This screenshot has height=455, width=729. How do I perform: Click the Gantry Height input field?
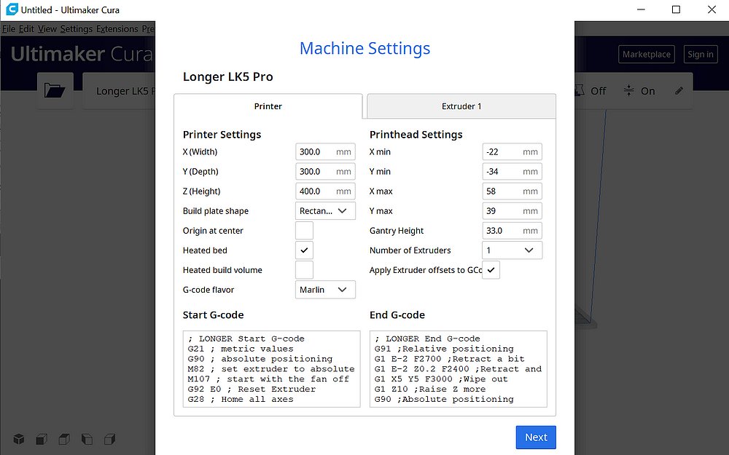[512, 231]
